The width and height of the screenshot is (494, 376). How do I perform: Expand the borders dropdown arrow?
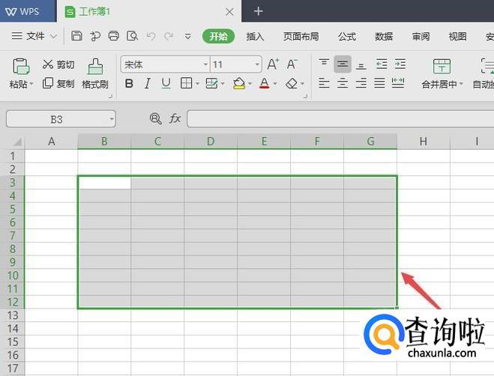pyautogui.click(x=198, y=84)
